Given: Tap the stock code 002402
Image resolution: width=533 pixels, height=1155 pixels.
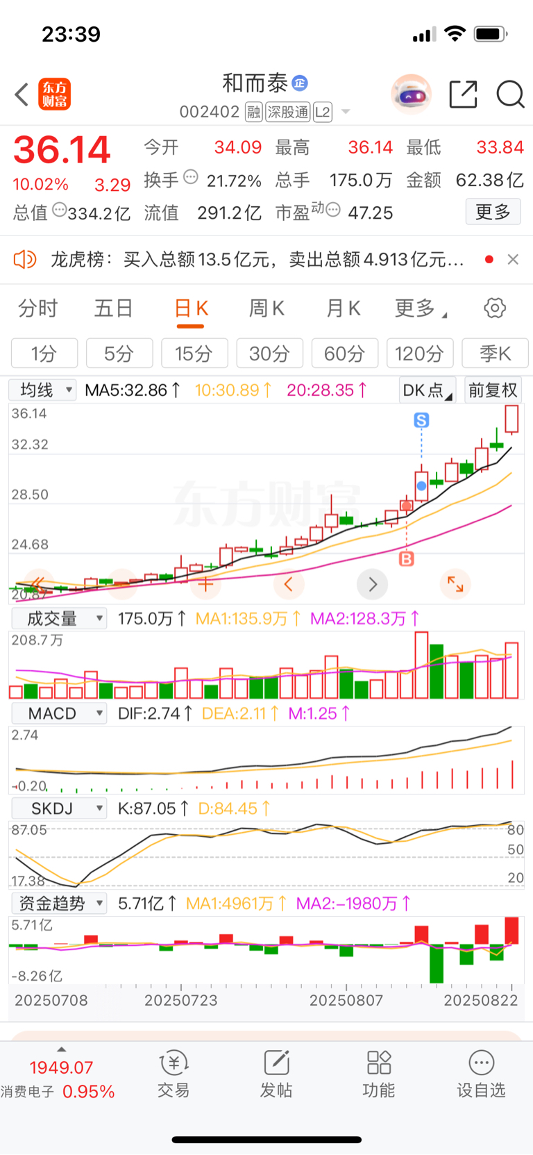Looking at the screenshot, I should (x=210, y=113).
